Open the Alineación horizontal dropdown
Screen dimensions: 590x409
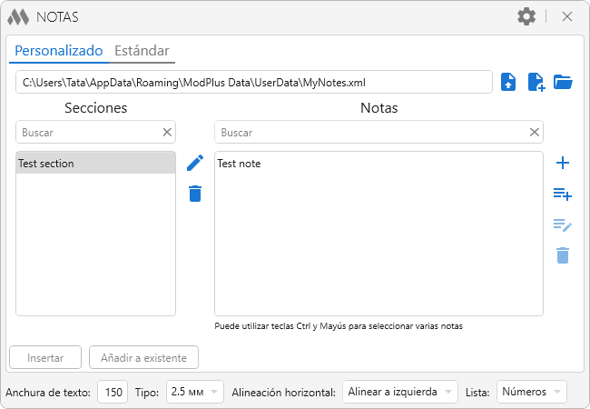tap(399, 392)
